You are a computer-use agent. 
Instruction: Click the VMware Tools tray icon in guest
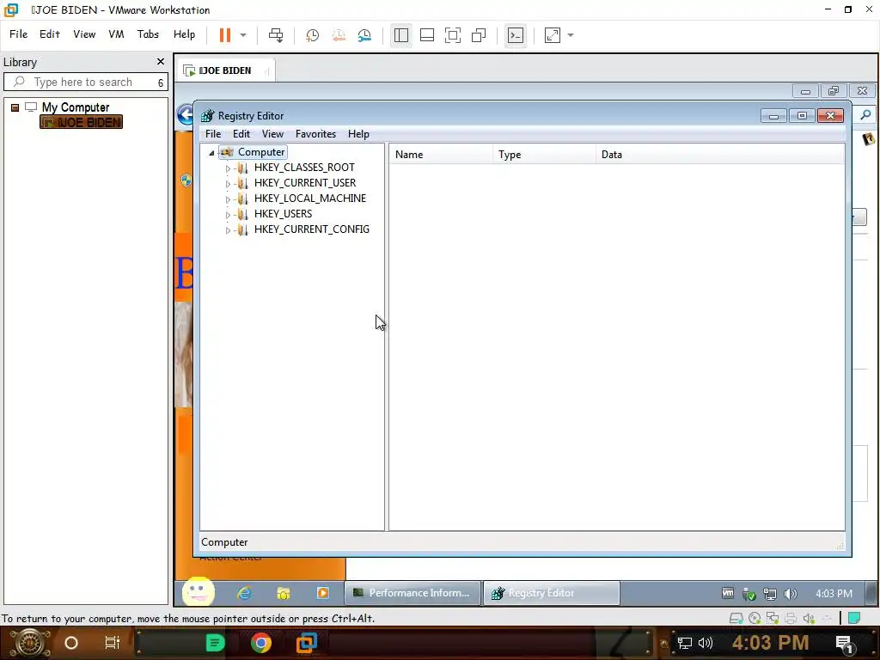click(x=728, y=593)
